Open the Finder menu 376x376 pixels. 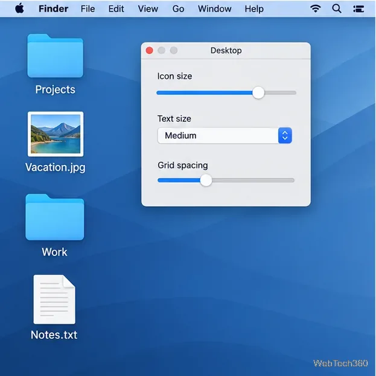click(x=53, y=9)
